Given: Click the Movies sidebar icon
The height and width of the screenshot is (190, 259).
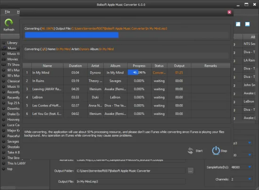Looking at the screenshot, I should (4, 59).
